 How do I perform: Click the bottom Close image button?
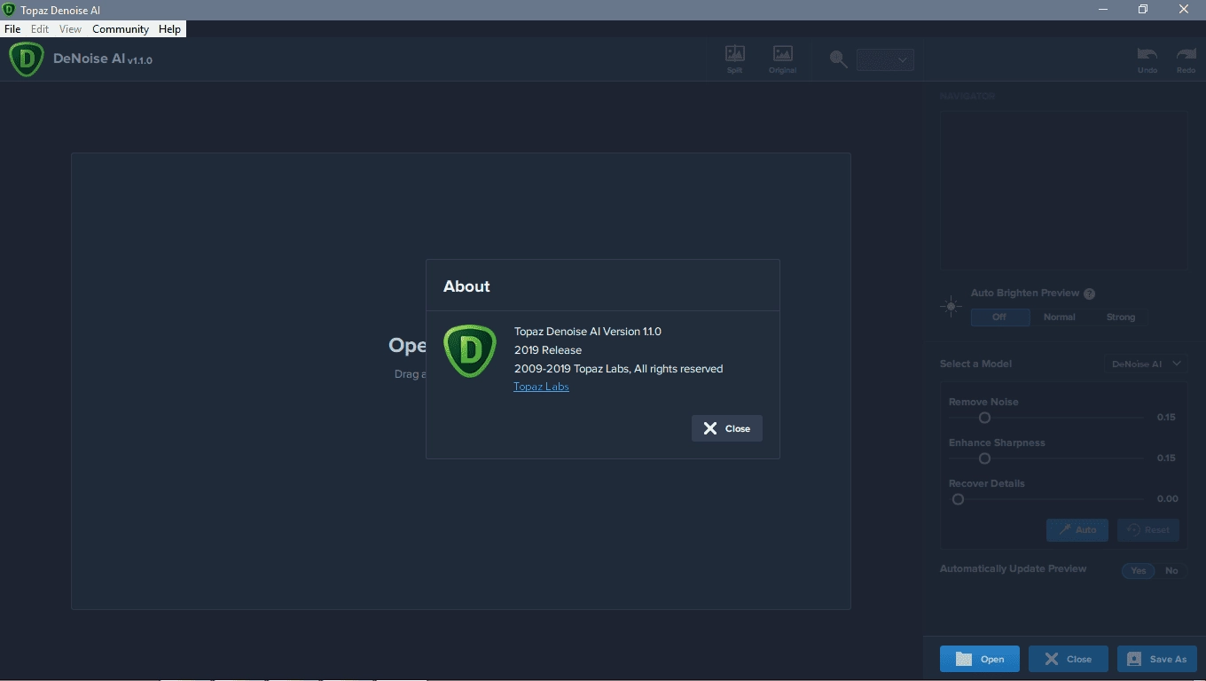point(1069,659)
